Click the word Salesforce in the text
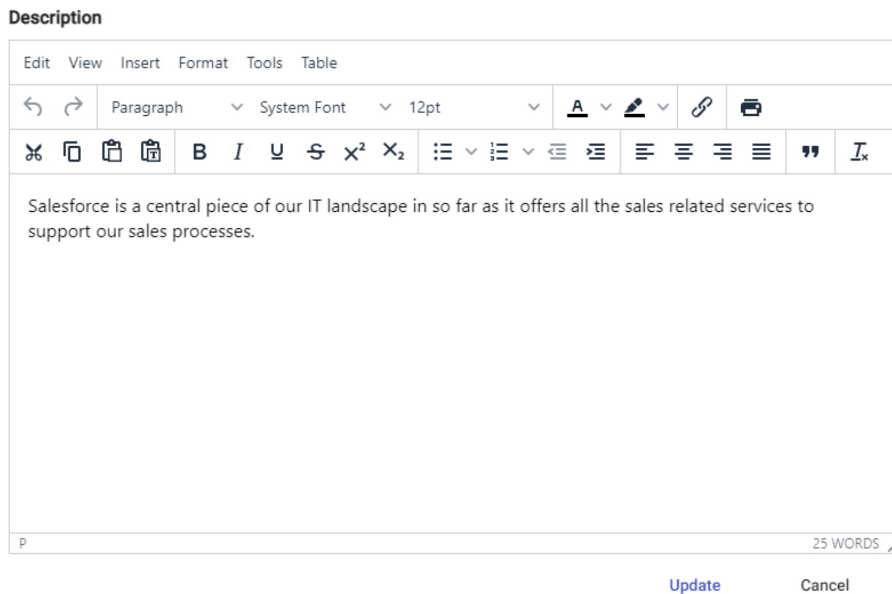Image resolution: width=892 pixels, height=594 pixels. pyautogui.click(x=69, y=206)
